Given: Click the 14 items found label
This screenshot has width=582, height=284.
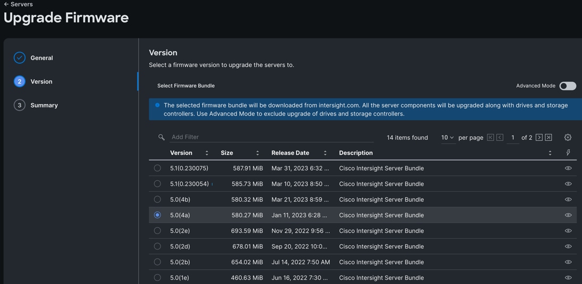Looking at the screenshot, I should coord(407,138).
